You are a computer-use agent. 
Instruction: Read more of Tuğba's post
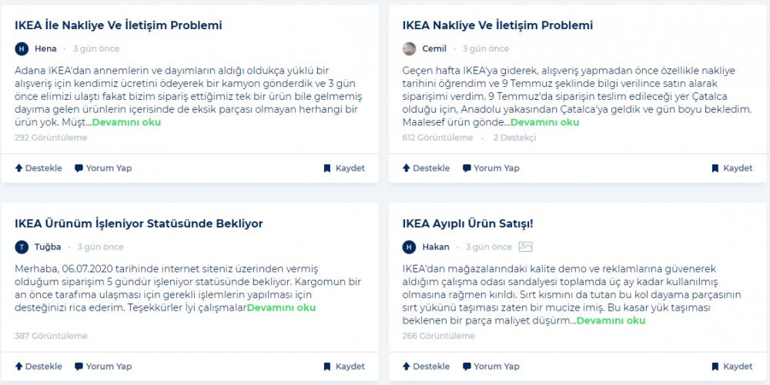point(281,307)
